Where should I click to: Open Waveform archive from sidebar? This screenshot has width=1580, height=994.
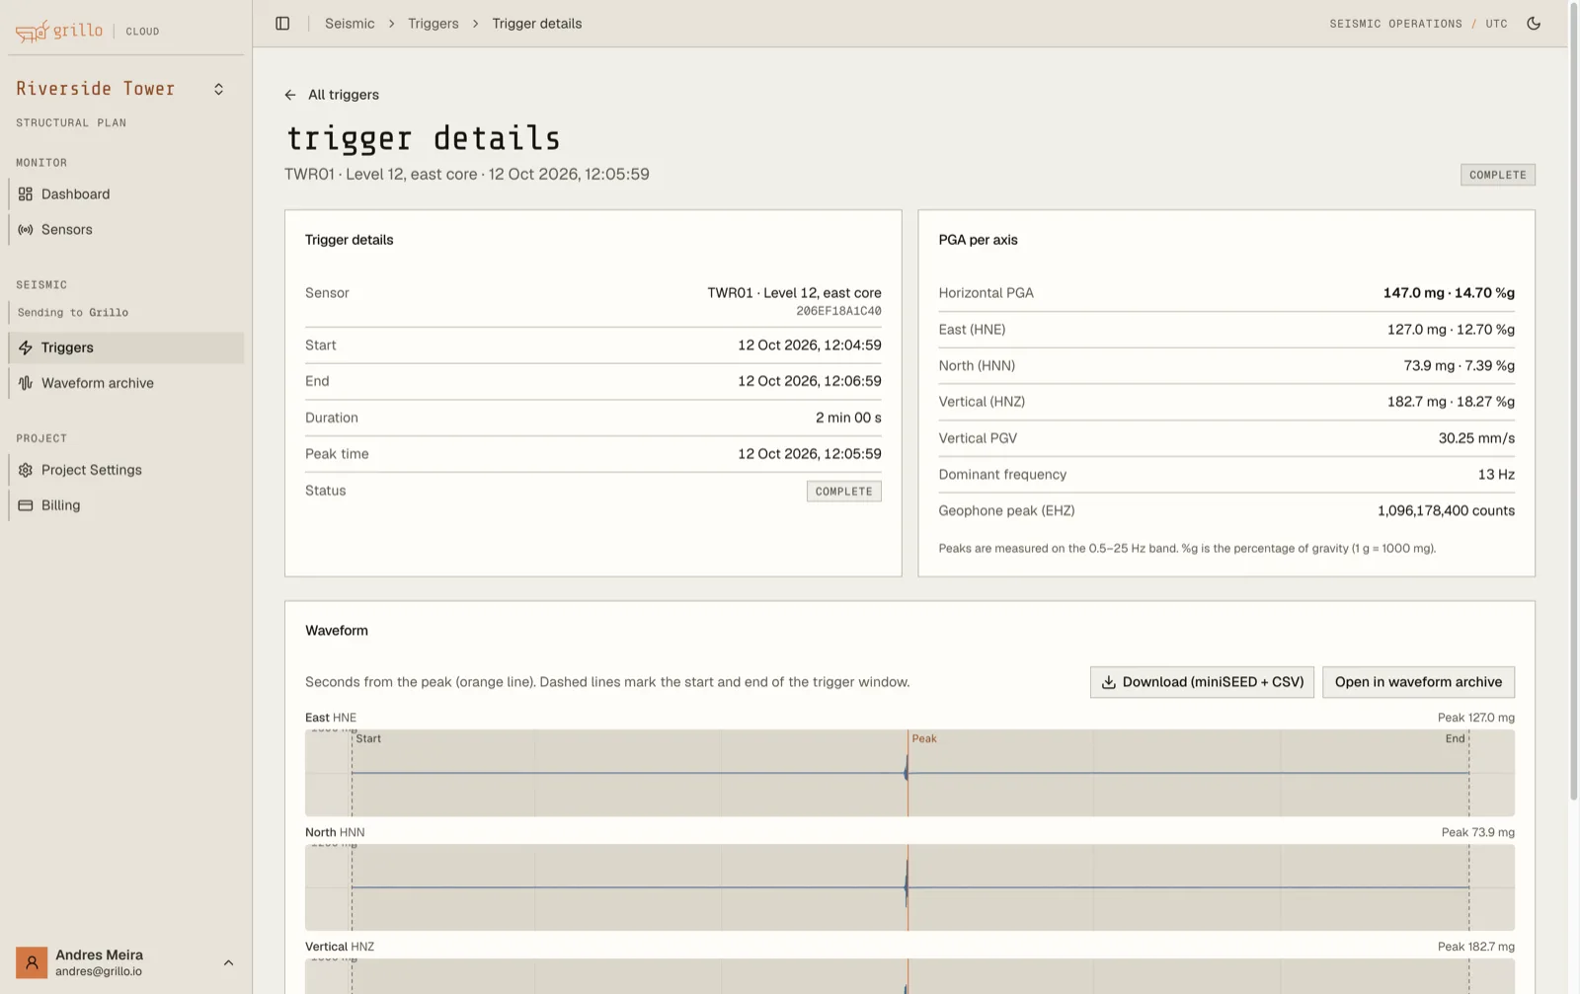tap(126, 383)
